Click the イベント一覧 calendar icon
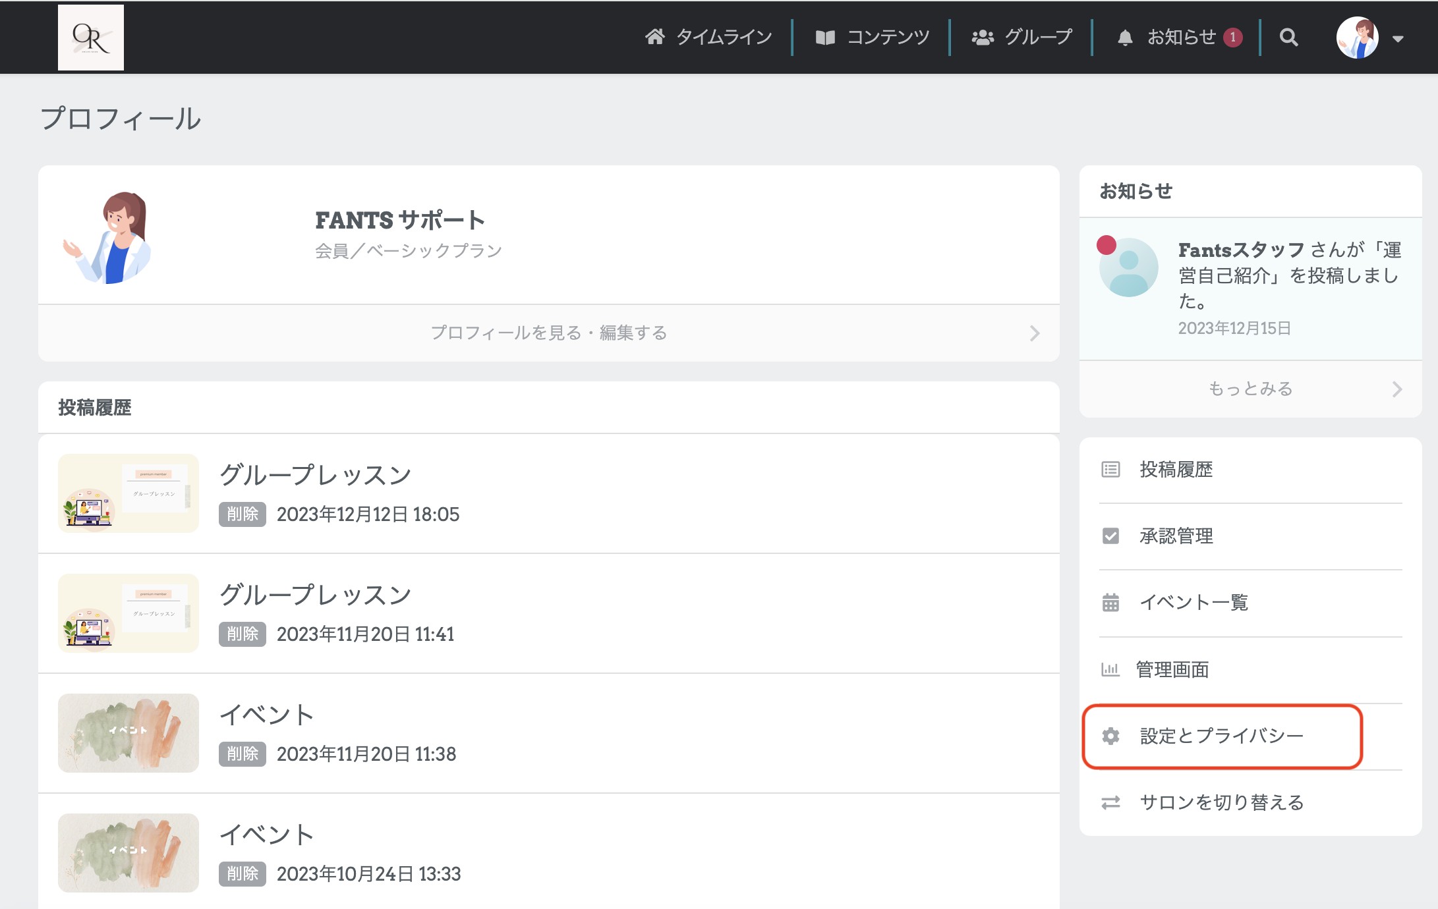Viewport: 1438px width, 909px height. (1110, 602)
